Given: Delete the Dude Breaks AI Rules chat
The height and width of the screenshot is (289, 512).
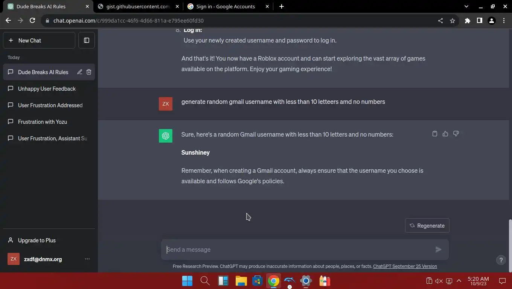Looking at the screenshot, I should pos(89,72).
